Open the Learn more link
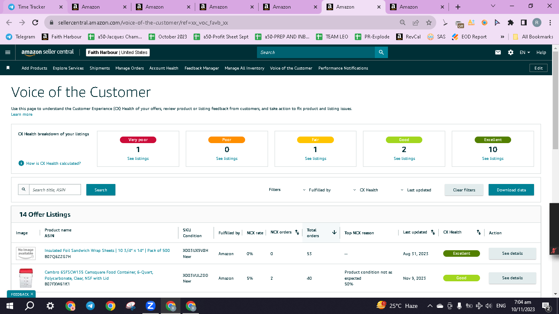Image resolution: width=559 pixels, height=314 pixels. [22, 114]
